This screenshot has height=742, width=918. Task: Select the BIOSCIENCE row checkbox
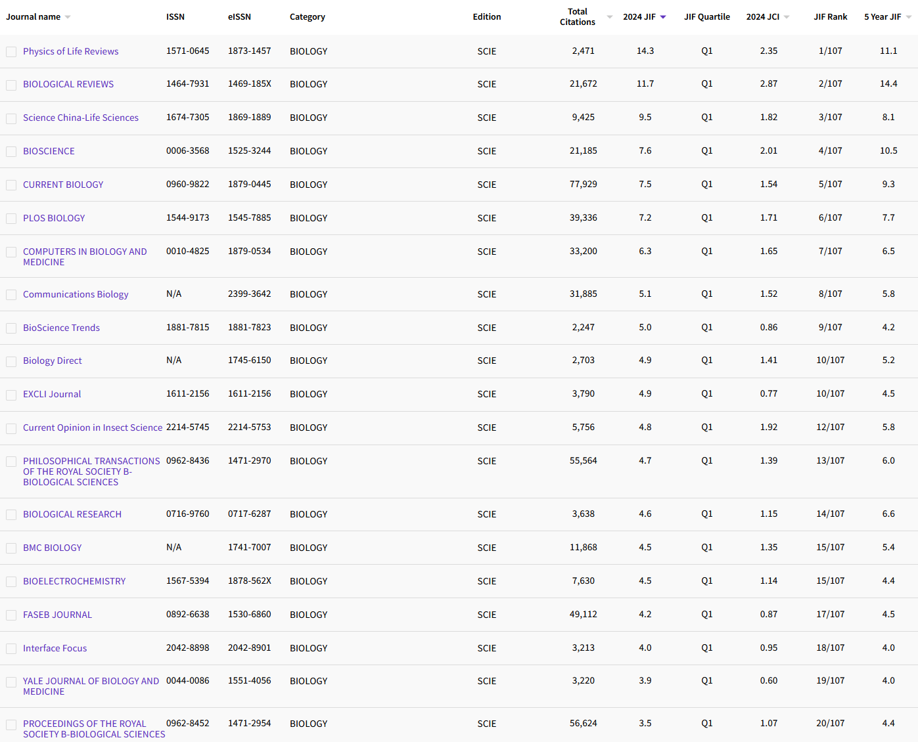tap(11, 152)
